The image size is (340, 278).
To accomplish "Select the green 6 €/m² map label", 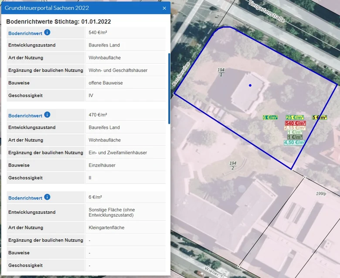I will (x=270, y=117).
